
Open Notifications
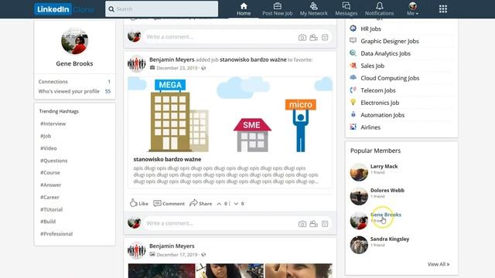pyautogui.click(x=380, y=9)
